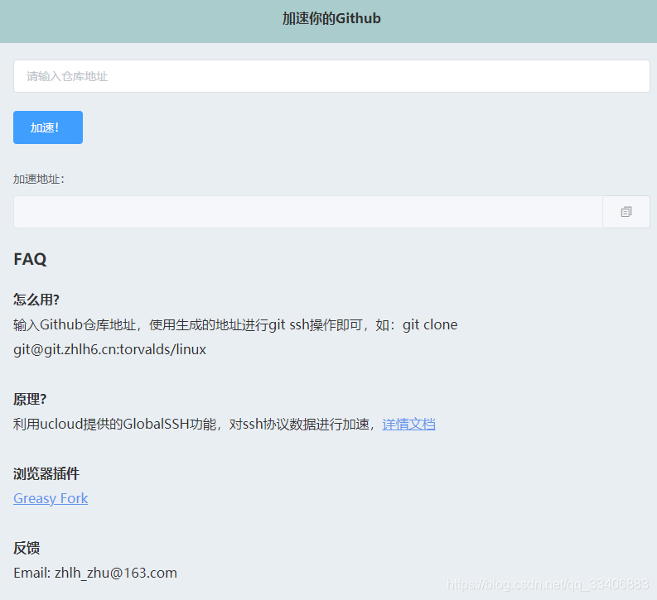Click the 反馈 heading
Image resolution: width=657 pixels, height=600 pixels.
pyautogui.click(x=27, y=548)
